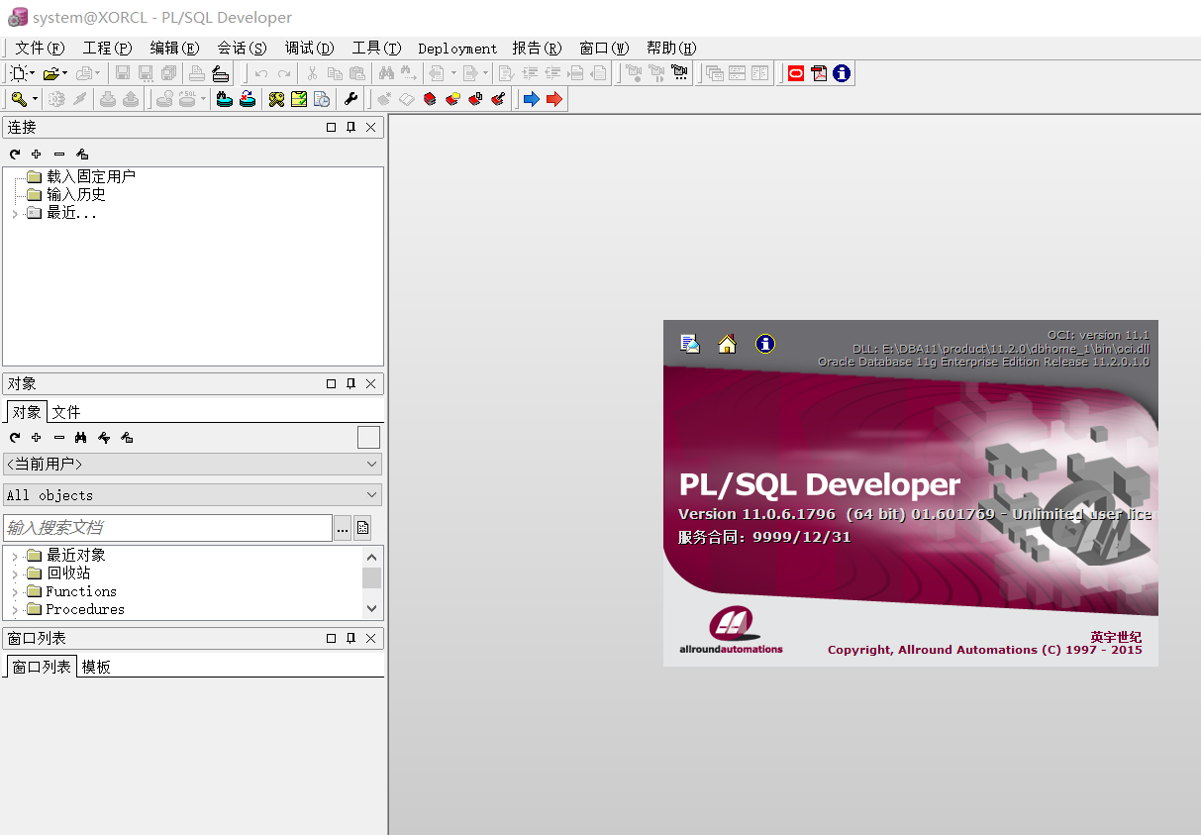
Task: Click the mail/register icon on splash screen
Action: [690, 344]
